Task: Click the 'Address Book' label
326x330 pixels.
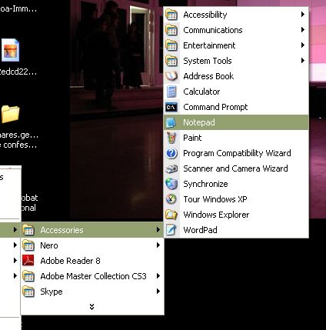Action: pyautogui.click(x=208, y=76)
